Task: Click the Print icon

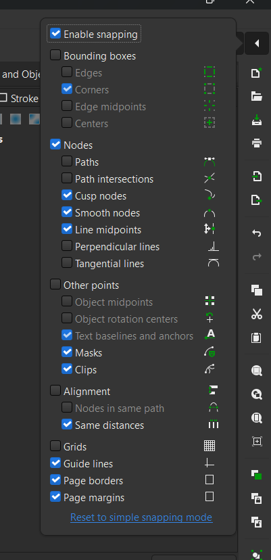Action: point(256,143)
